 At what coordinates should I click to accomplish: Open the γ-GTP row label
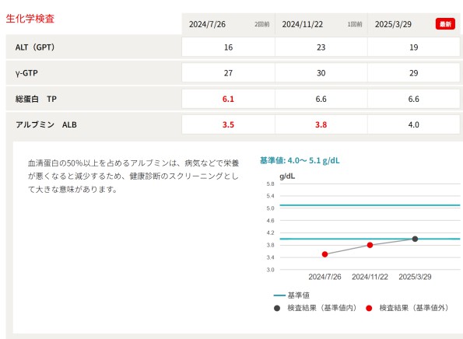coord(26,73)
